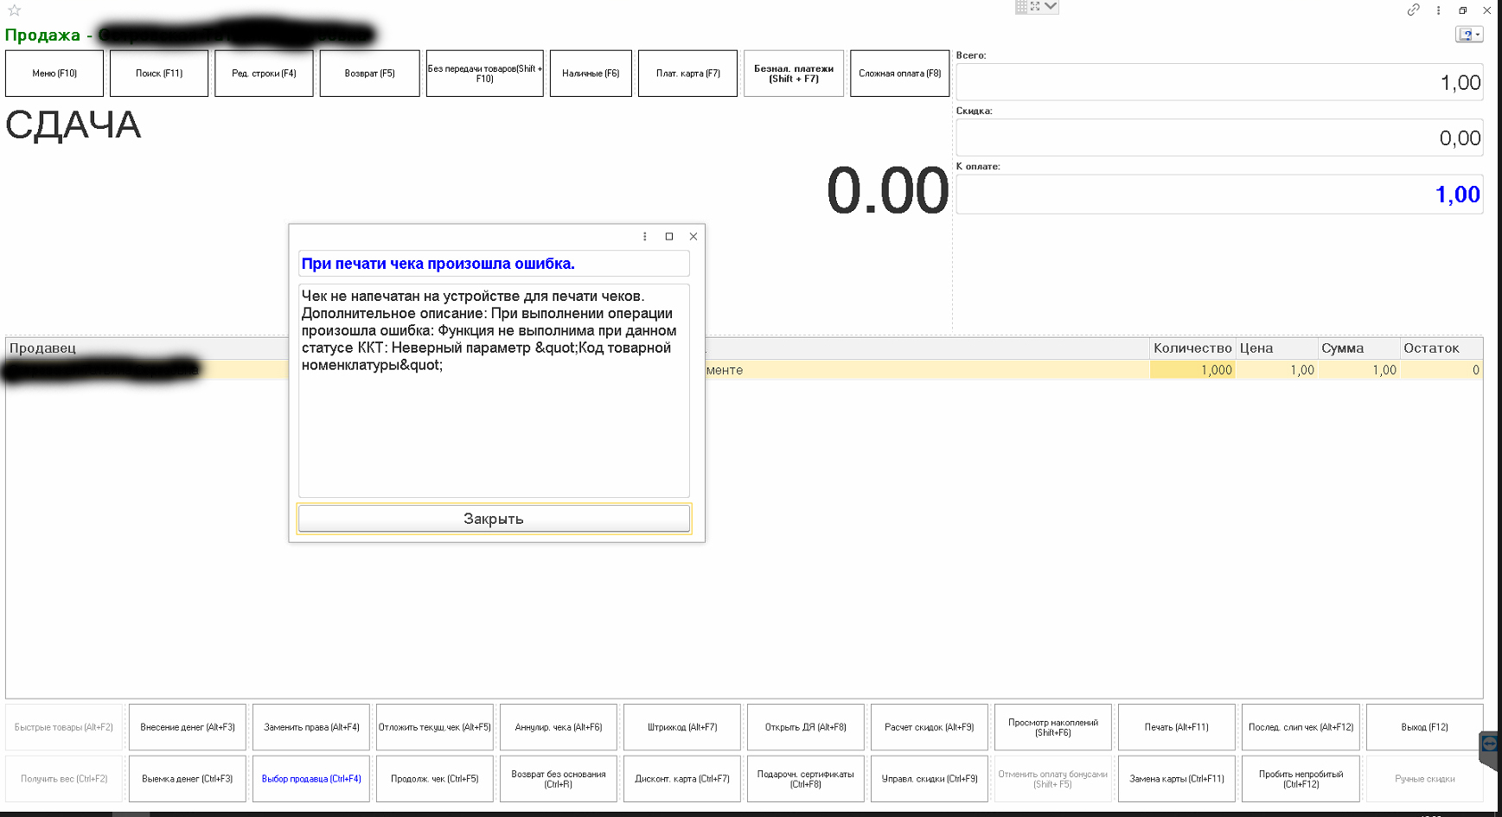The width and height of the screenshot is (1502, 817).
Task: Click the blue remote-control side tab icon
Action: (x=1490, y=745)
